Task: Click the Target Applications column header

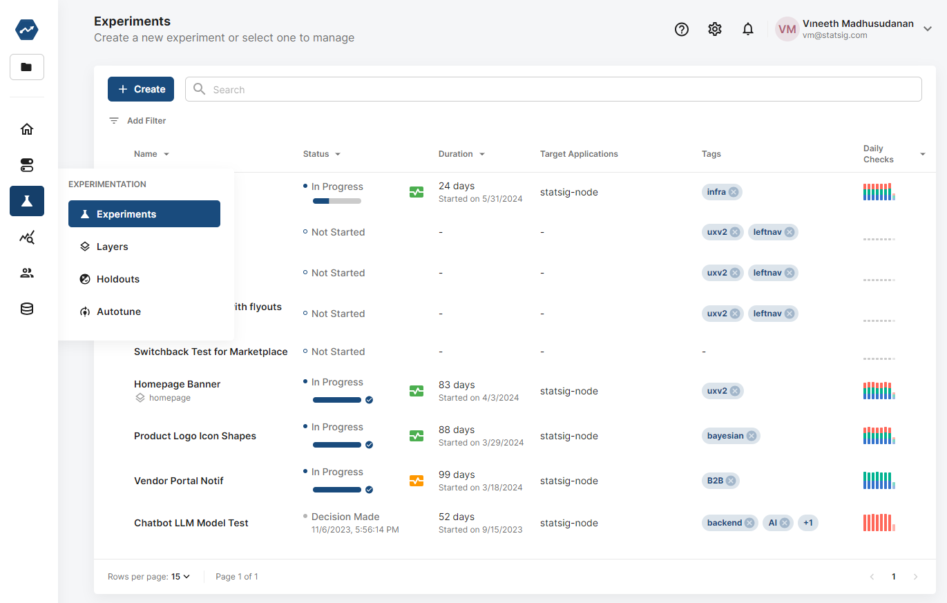Action: click(x=579, y=154)
